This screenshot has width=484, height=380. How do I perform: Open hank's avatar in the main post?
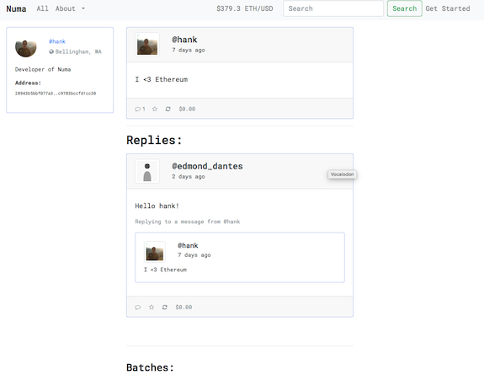(x=147, y=45)
